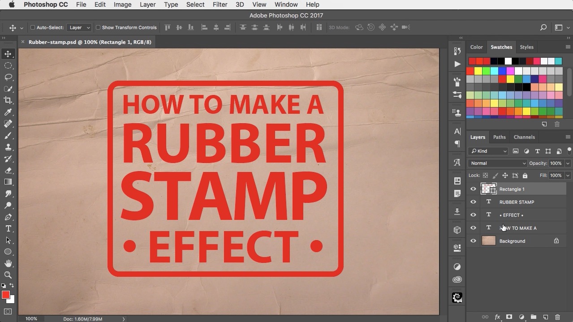Viewport: 573px width, 322px height.
Task: Select the Lasso tool
Action: (8, 77)
